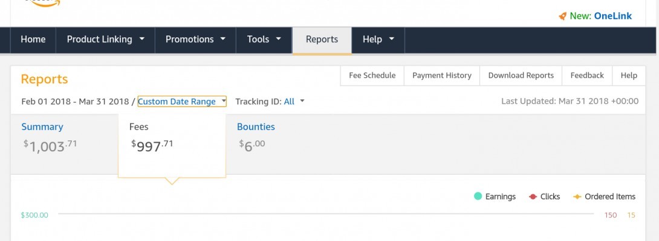
Task: Click Download Reports button
Action: pyautogui.click(x=521, y=75)
